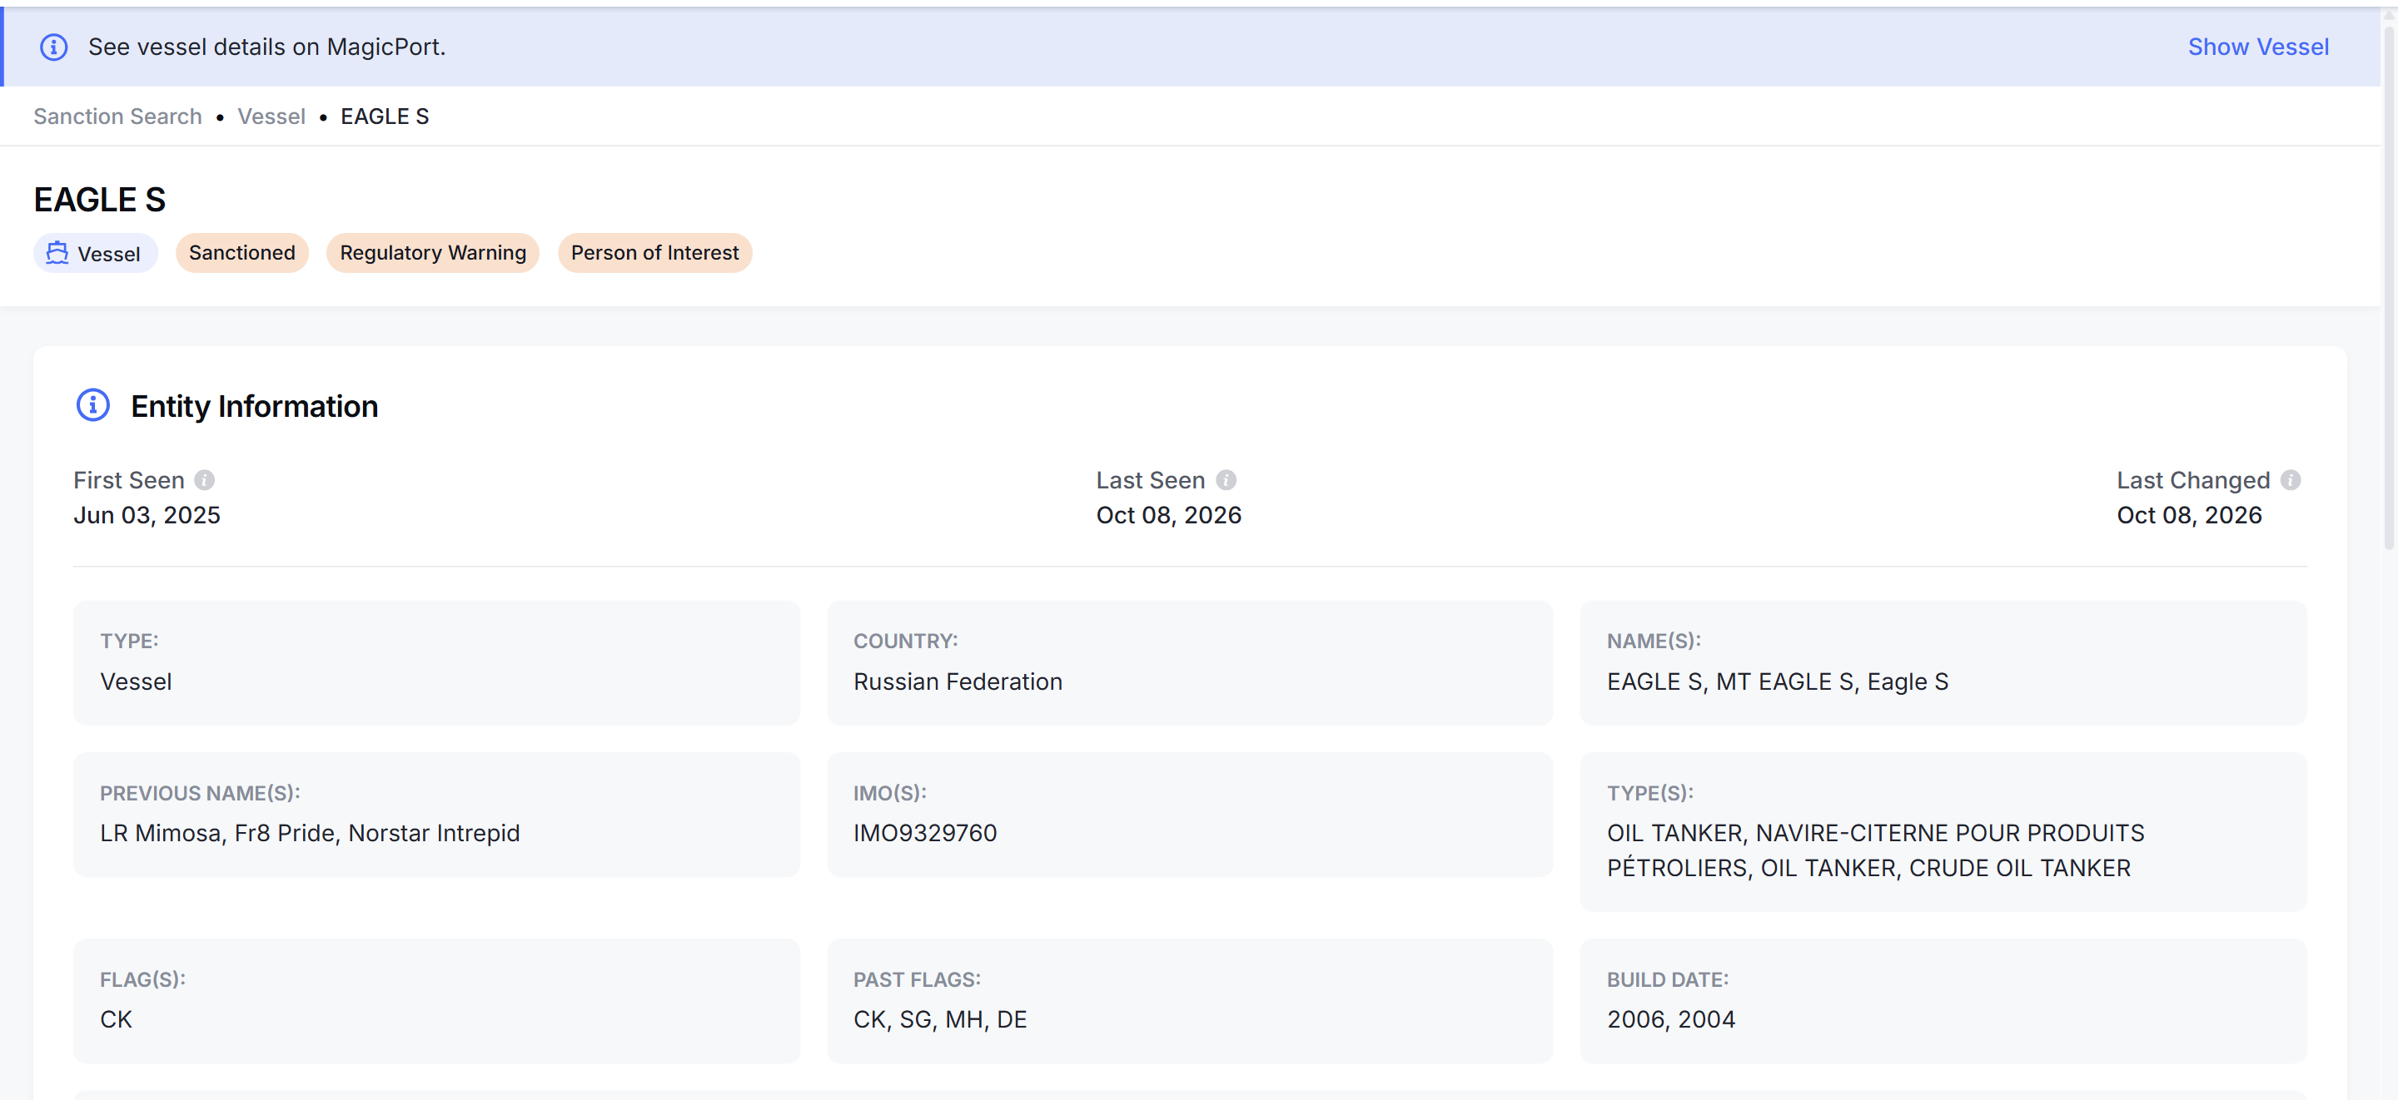
Task: Click the ship icon in the Vessel badge
Action: (x=57, y=253)
